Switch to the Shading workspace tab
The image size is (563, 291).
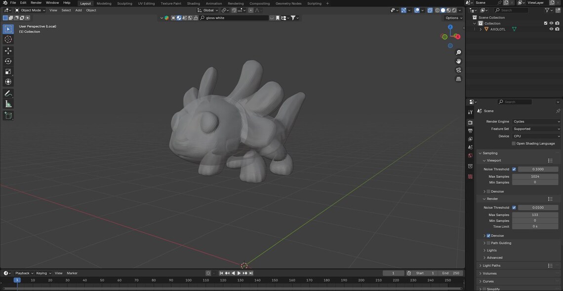194,3
